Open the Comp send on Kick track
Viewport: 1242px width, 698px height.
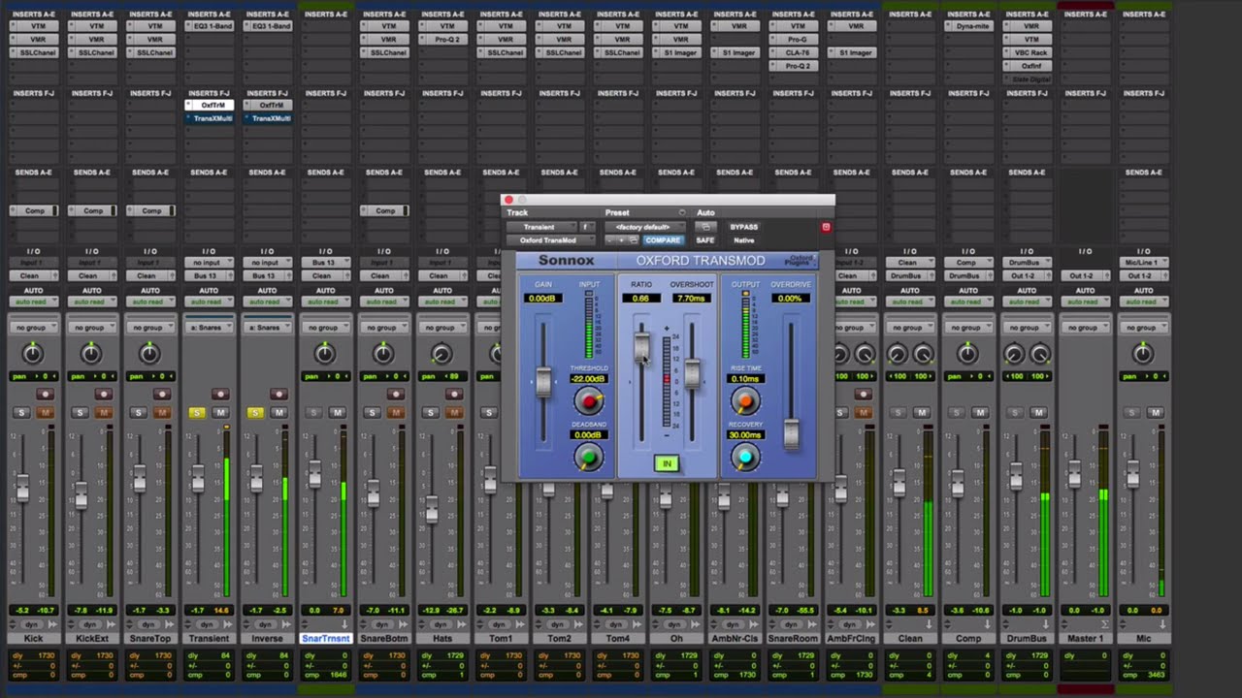tap(34, 210)
